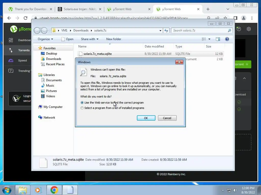Screen dimensions: 261x195
Task: Open Chrome tab search chevron
Action: 228,9
